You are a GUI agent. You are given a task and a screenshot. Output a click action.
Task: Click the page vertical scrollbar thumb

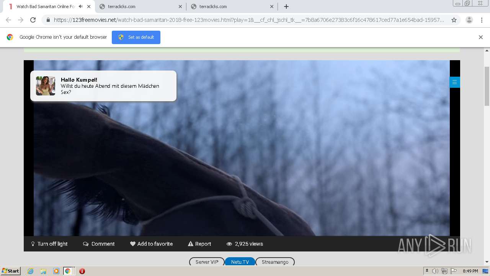[487, 86]
